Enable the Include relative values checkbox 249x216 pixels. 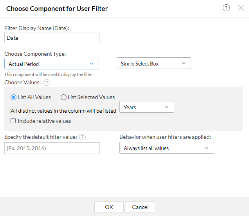pos(13,121)
